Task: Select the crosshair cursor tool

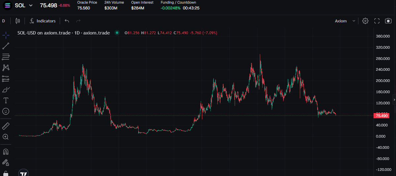Action: tap(6, 35)
